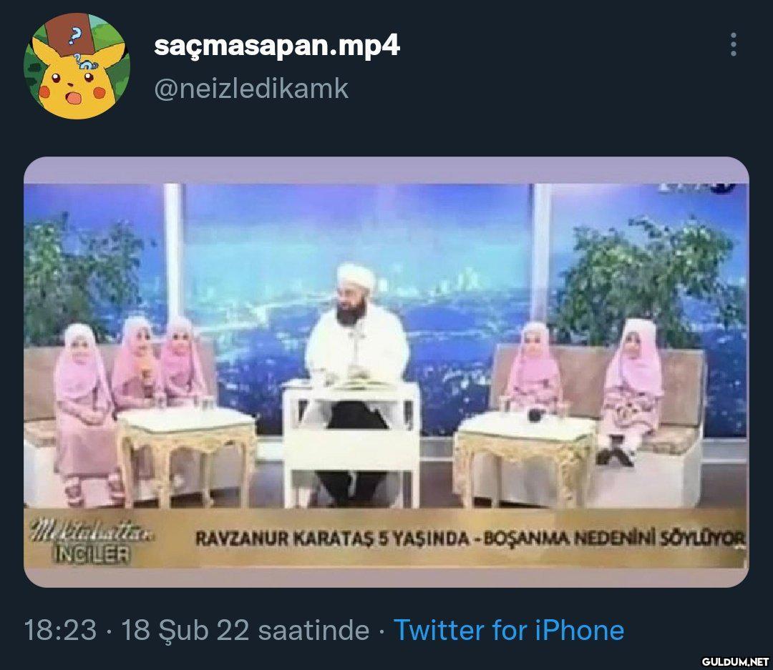Image resolution: width=773 pixels, height=670 pixels.
Task: Click the word saatinde in tweet metadata
Action: coord(314,630)
